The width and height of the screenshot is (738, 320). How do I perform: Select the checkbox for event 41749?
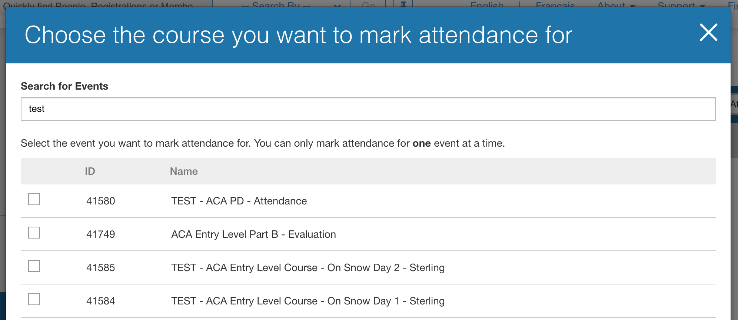point(34,233)
